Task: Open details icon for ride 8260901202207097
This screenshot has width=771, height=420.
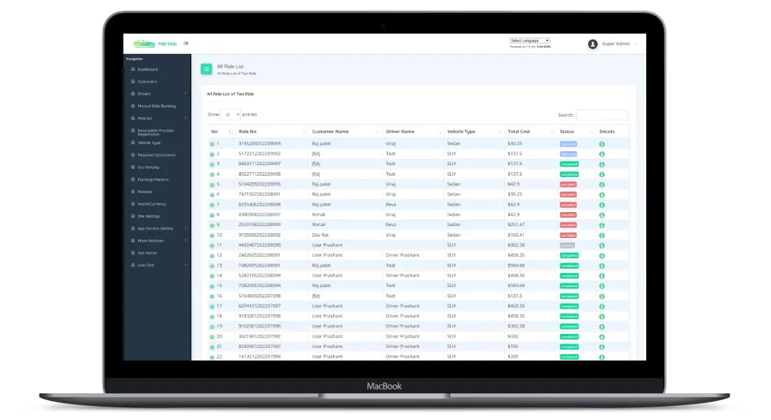Action: (x=602, y=346)
